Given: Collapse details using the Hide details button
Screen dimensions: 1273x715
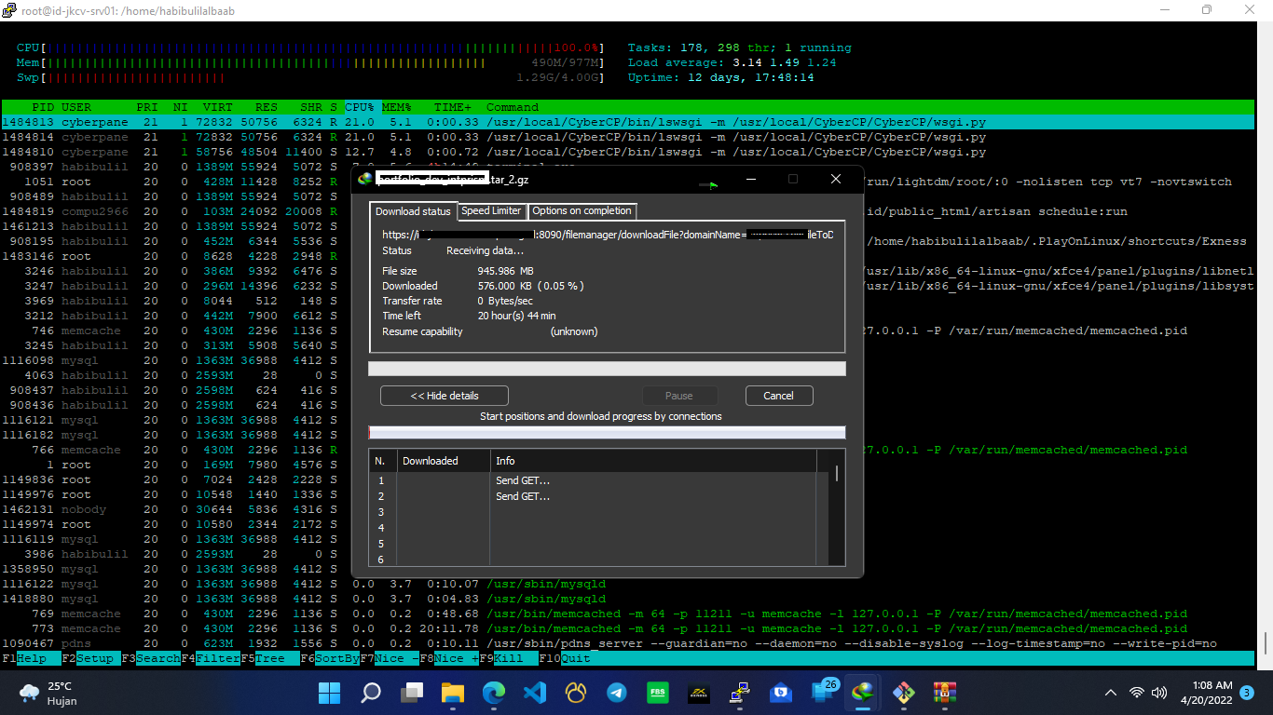Looking at the screenshot, I should click(444, 395).
